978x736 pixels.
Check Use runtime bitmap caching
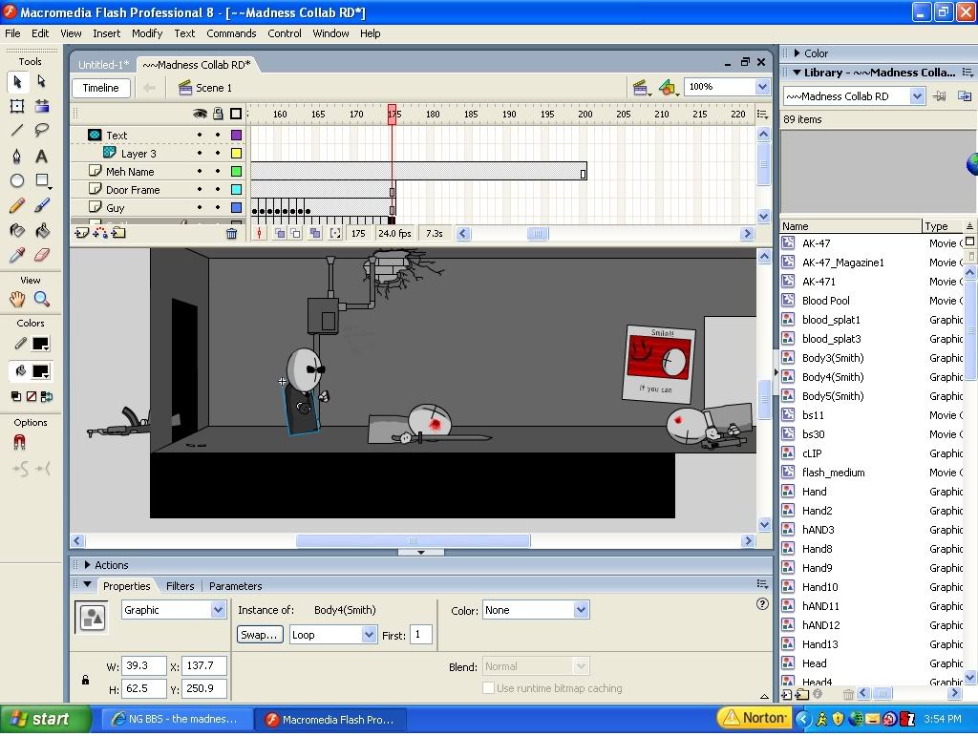pyautogui.click(x=489, y=688)
